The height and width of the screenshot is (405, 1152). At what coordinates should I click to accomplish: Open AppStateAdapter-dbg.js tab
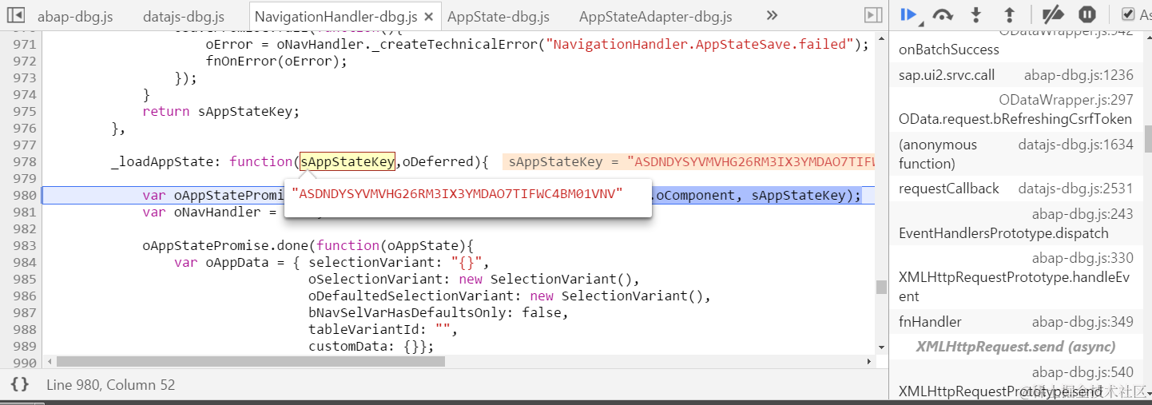click(x=655, y=17)
